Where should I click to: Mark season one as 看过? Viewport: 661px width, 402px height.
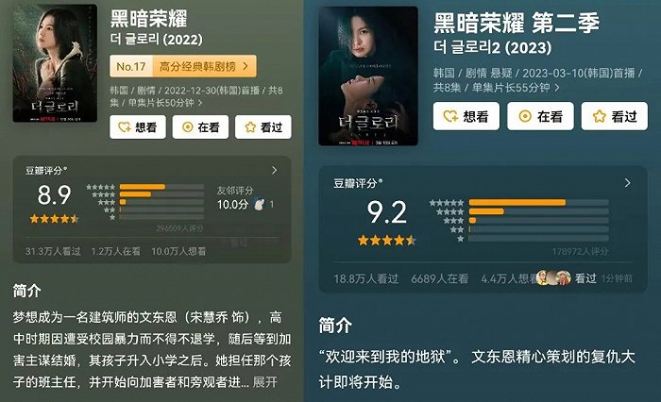(263, 126)
